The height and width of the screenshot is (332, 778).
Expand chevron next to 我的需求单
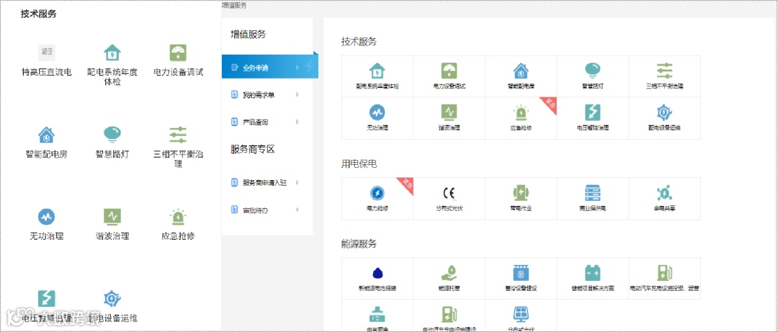297,94
